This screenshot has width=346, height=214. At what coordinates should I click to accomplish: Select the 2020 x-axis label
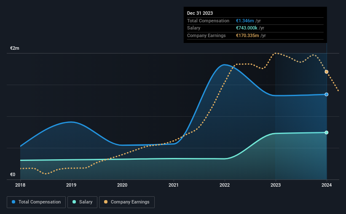click(122, 185)
